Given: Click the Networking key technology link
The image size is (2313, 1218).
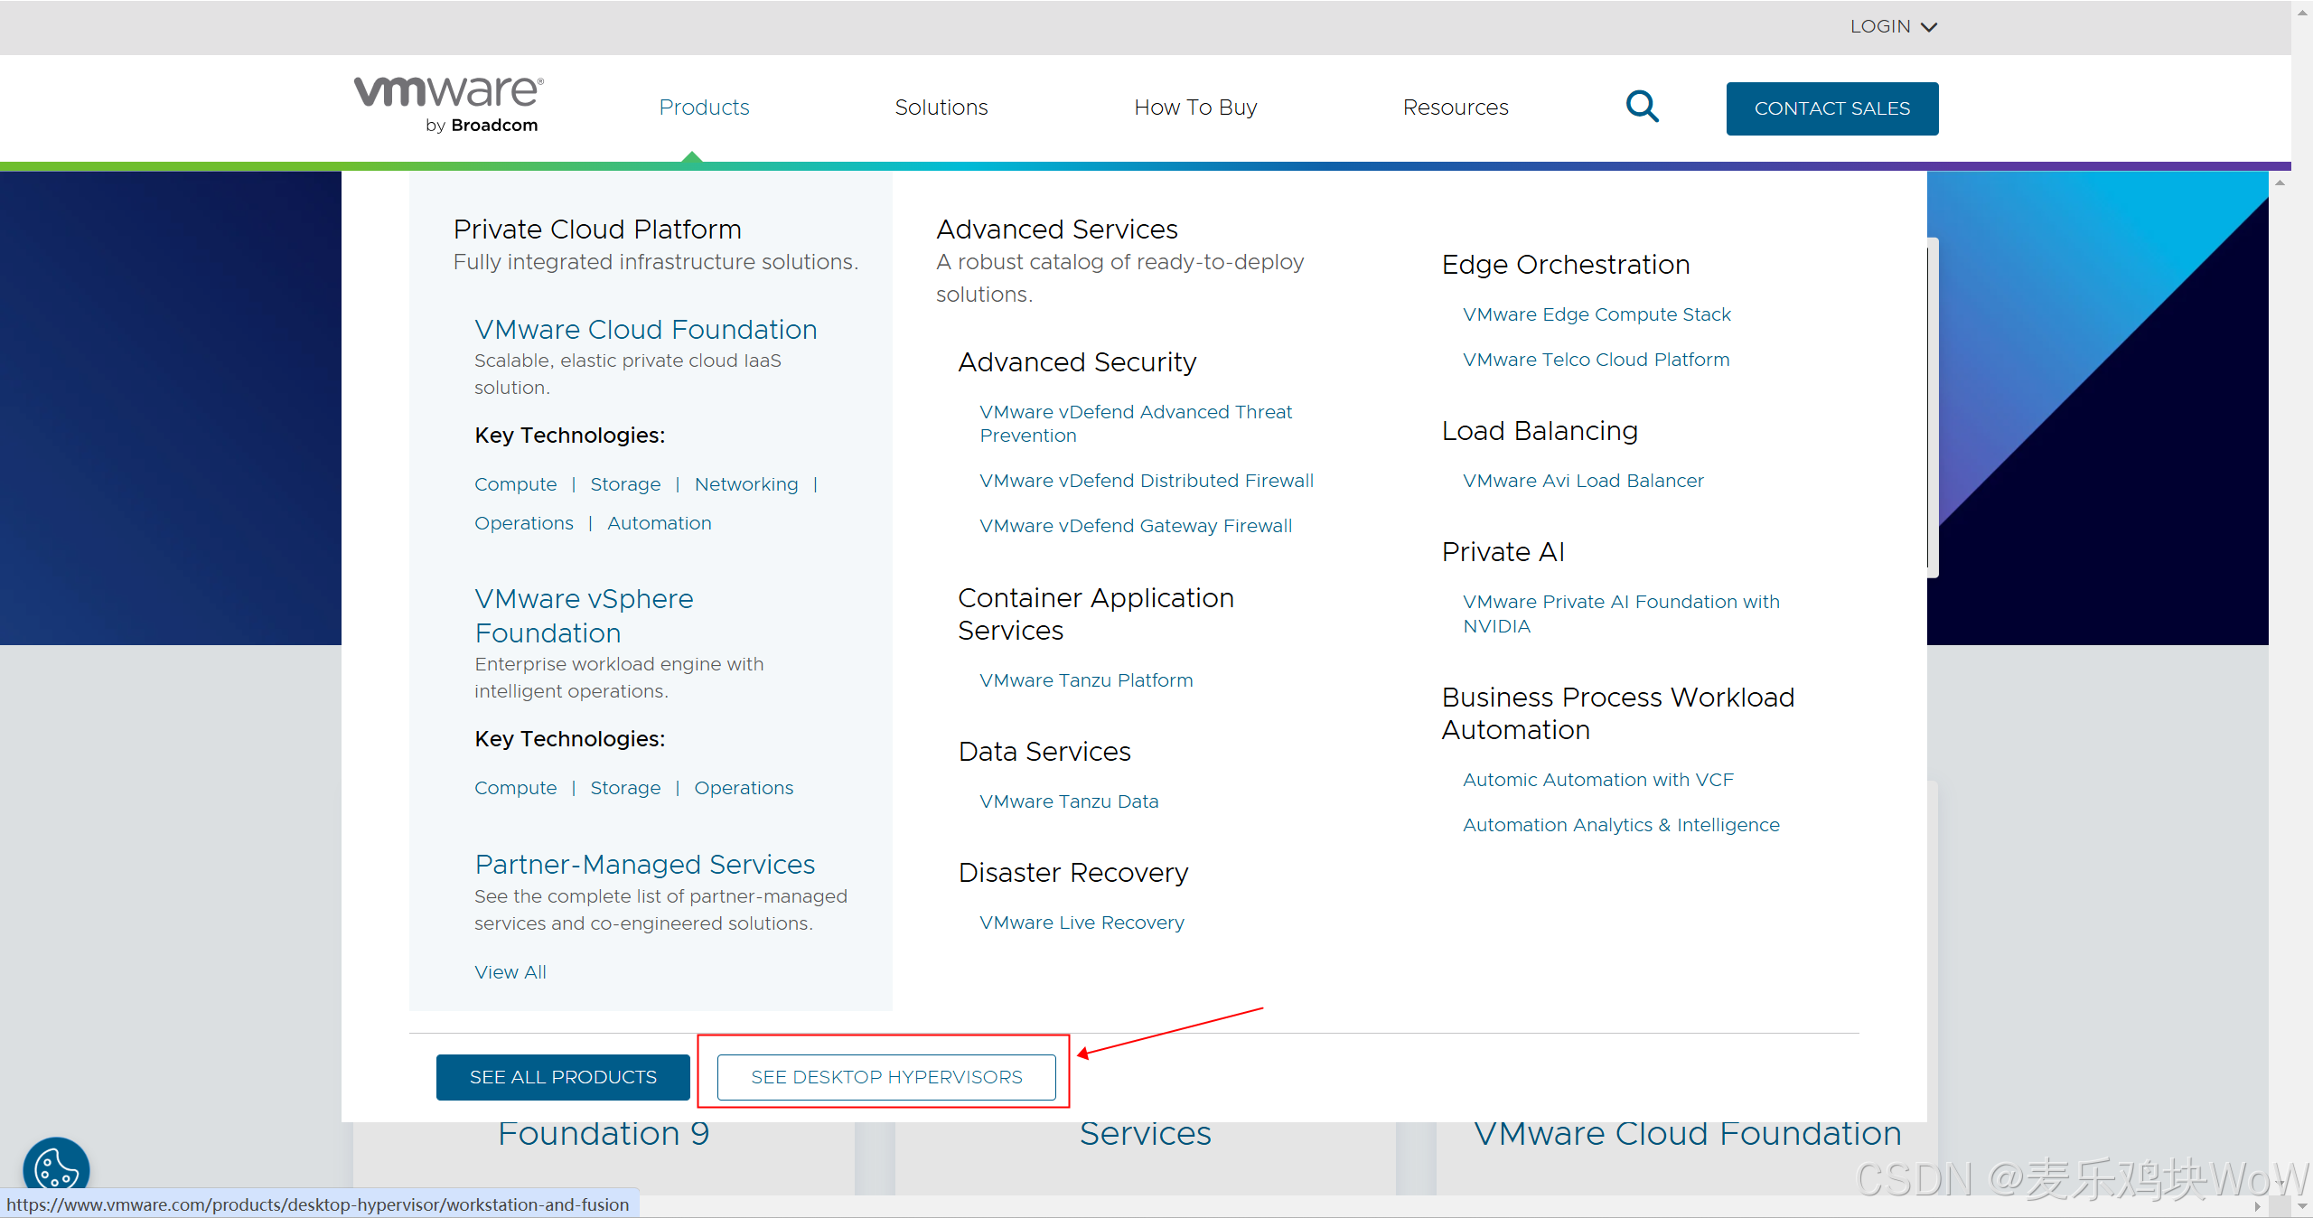Looking at the screenshot, I should pyautogui.click(x=746, y=484).
